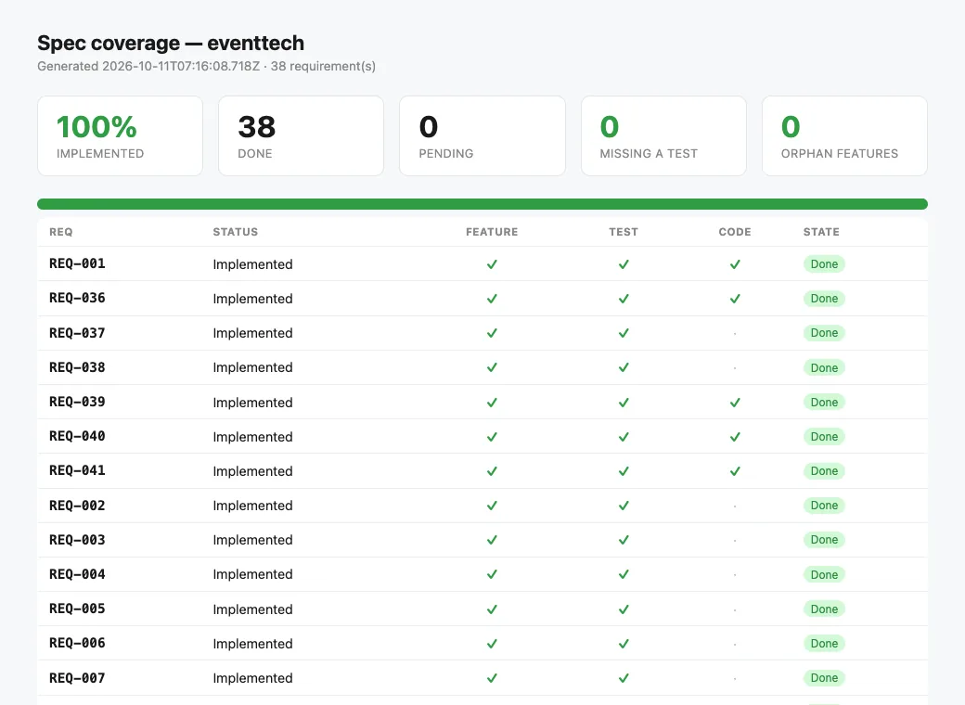Viewport: 965px width, 705px height.
Task: Click the code checkmark in the REQ-001 row
Action: 735,264
